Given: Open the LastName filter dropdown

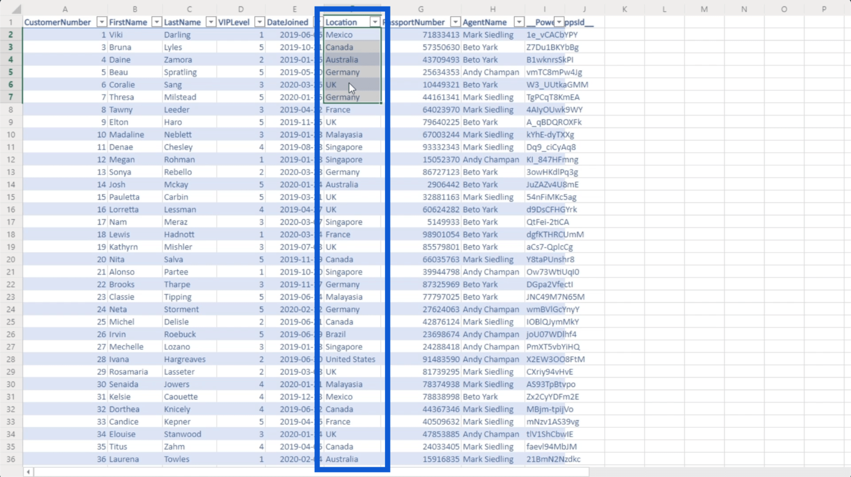Looking at the screenshot, I should tap(211, 22).
